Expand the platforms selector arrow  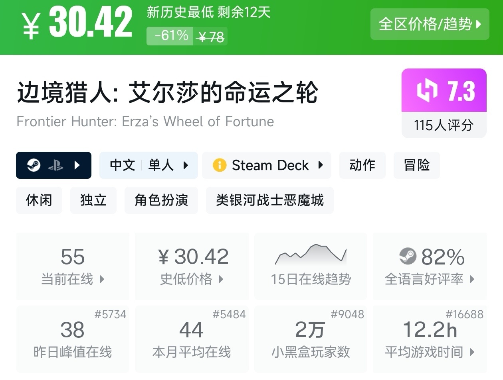(x=77, y=165)
